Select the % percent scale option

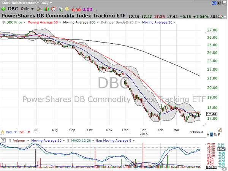click(215, 135)
